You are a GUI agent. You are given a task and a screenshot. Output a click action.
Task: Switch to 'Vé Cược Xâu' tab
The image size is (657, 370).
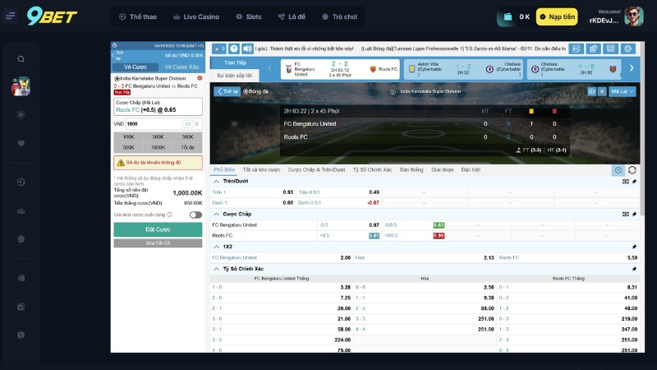click(181, 67)
